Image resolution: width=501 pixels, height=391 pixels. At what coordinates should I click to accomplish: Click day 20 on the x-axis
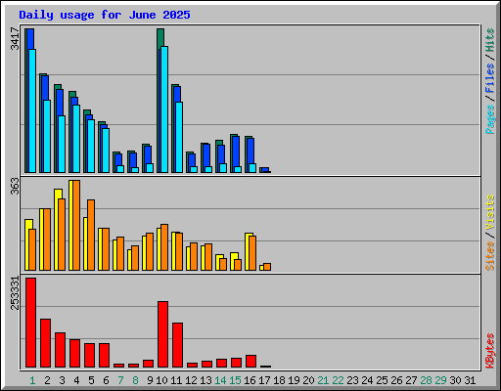pyautogui.click(x=308, y=380)
